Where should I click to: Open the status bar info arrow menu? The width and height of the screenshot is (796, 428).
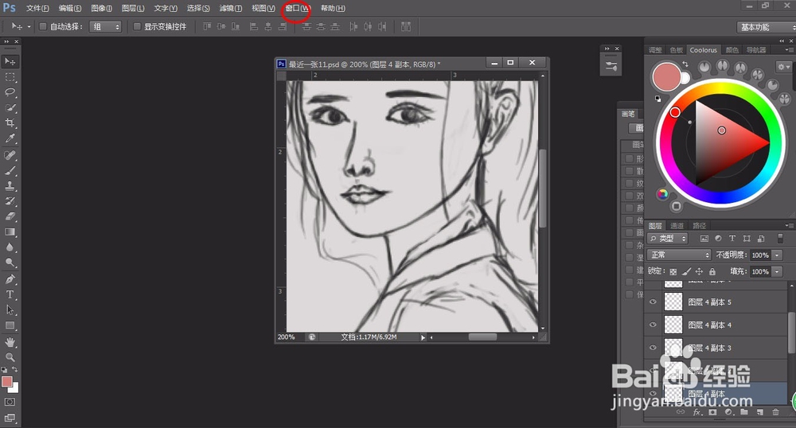coord(423,337)
